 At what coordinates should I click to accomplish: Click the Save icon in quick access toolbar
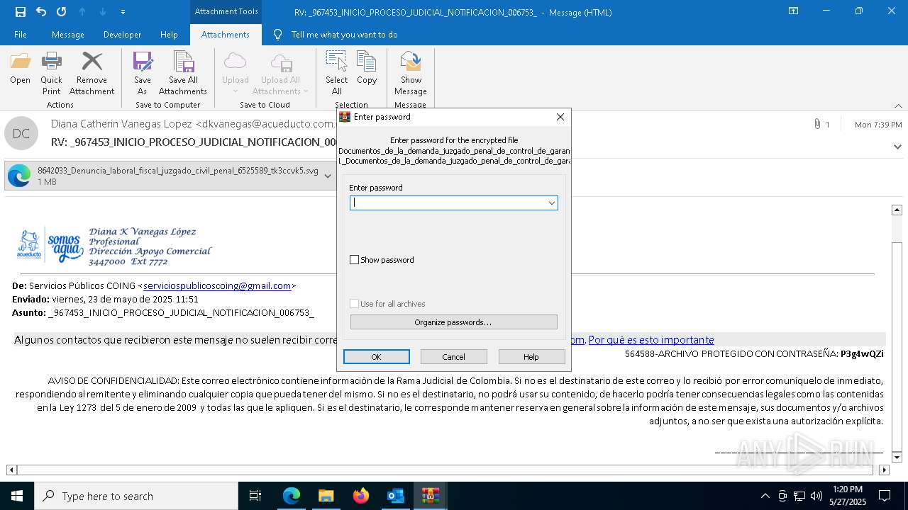(20, 11)
